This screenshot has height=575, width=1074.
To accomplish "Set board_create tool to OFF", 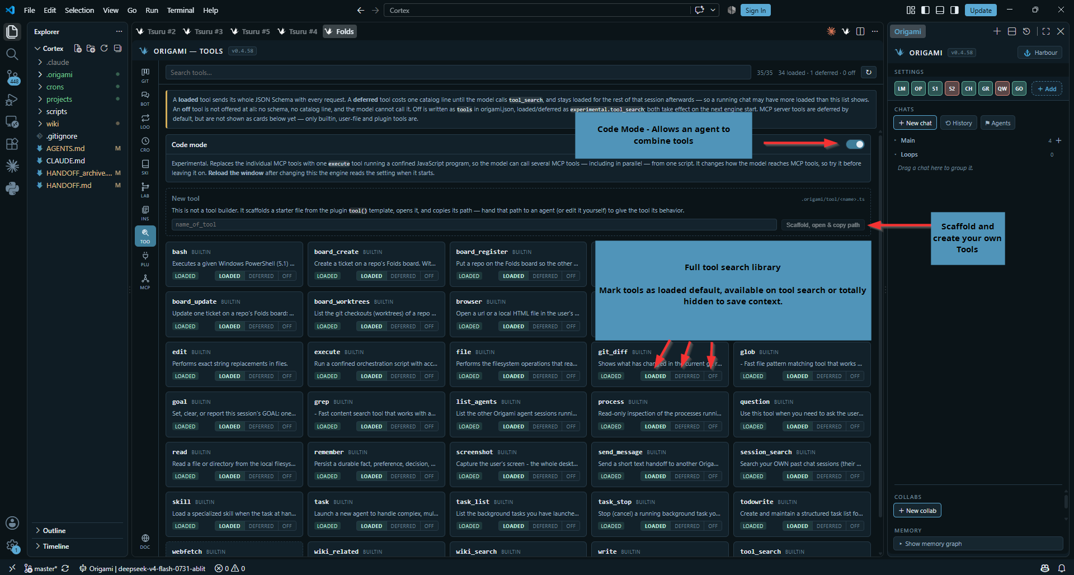I will pos(429,276).
